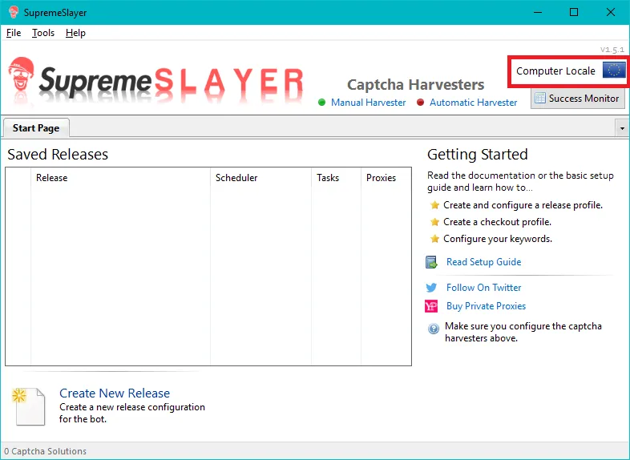
Task: Click the blue help question mark icon
Action: 433,329
